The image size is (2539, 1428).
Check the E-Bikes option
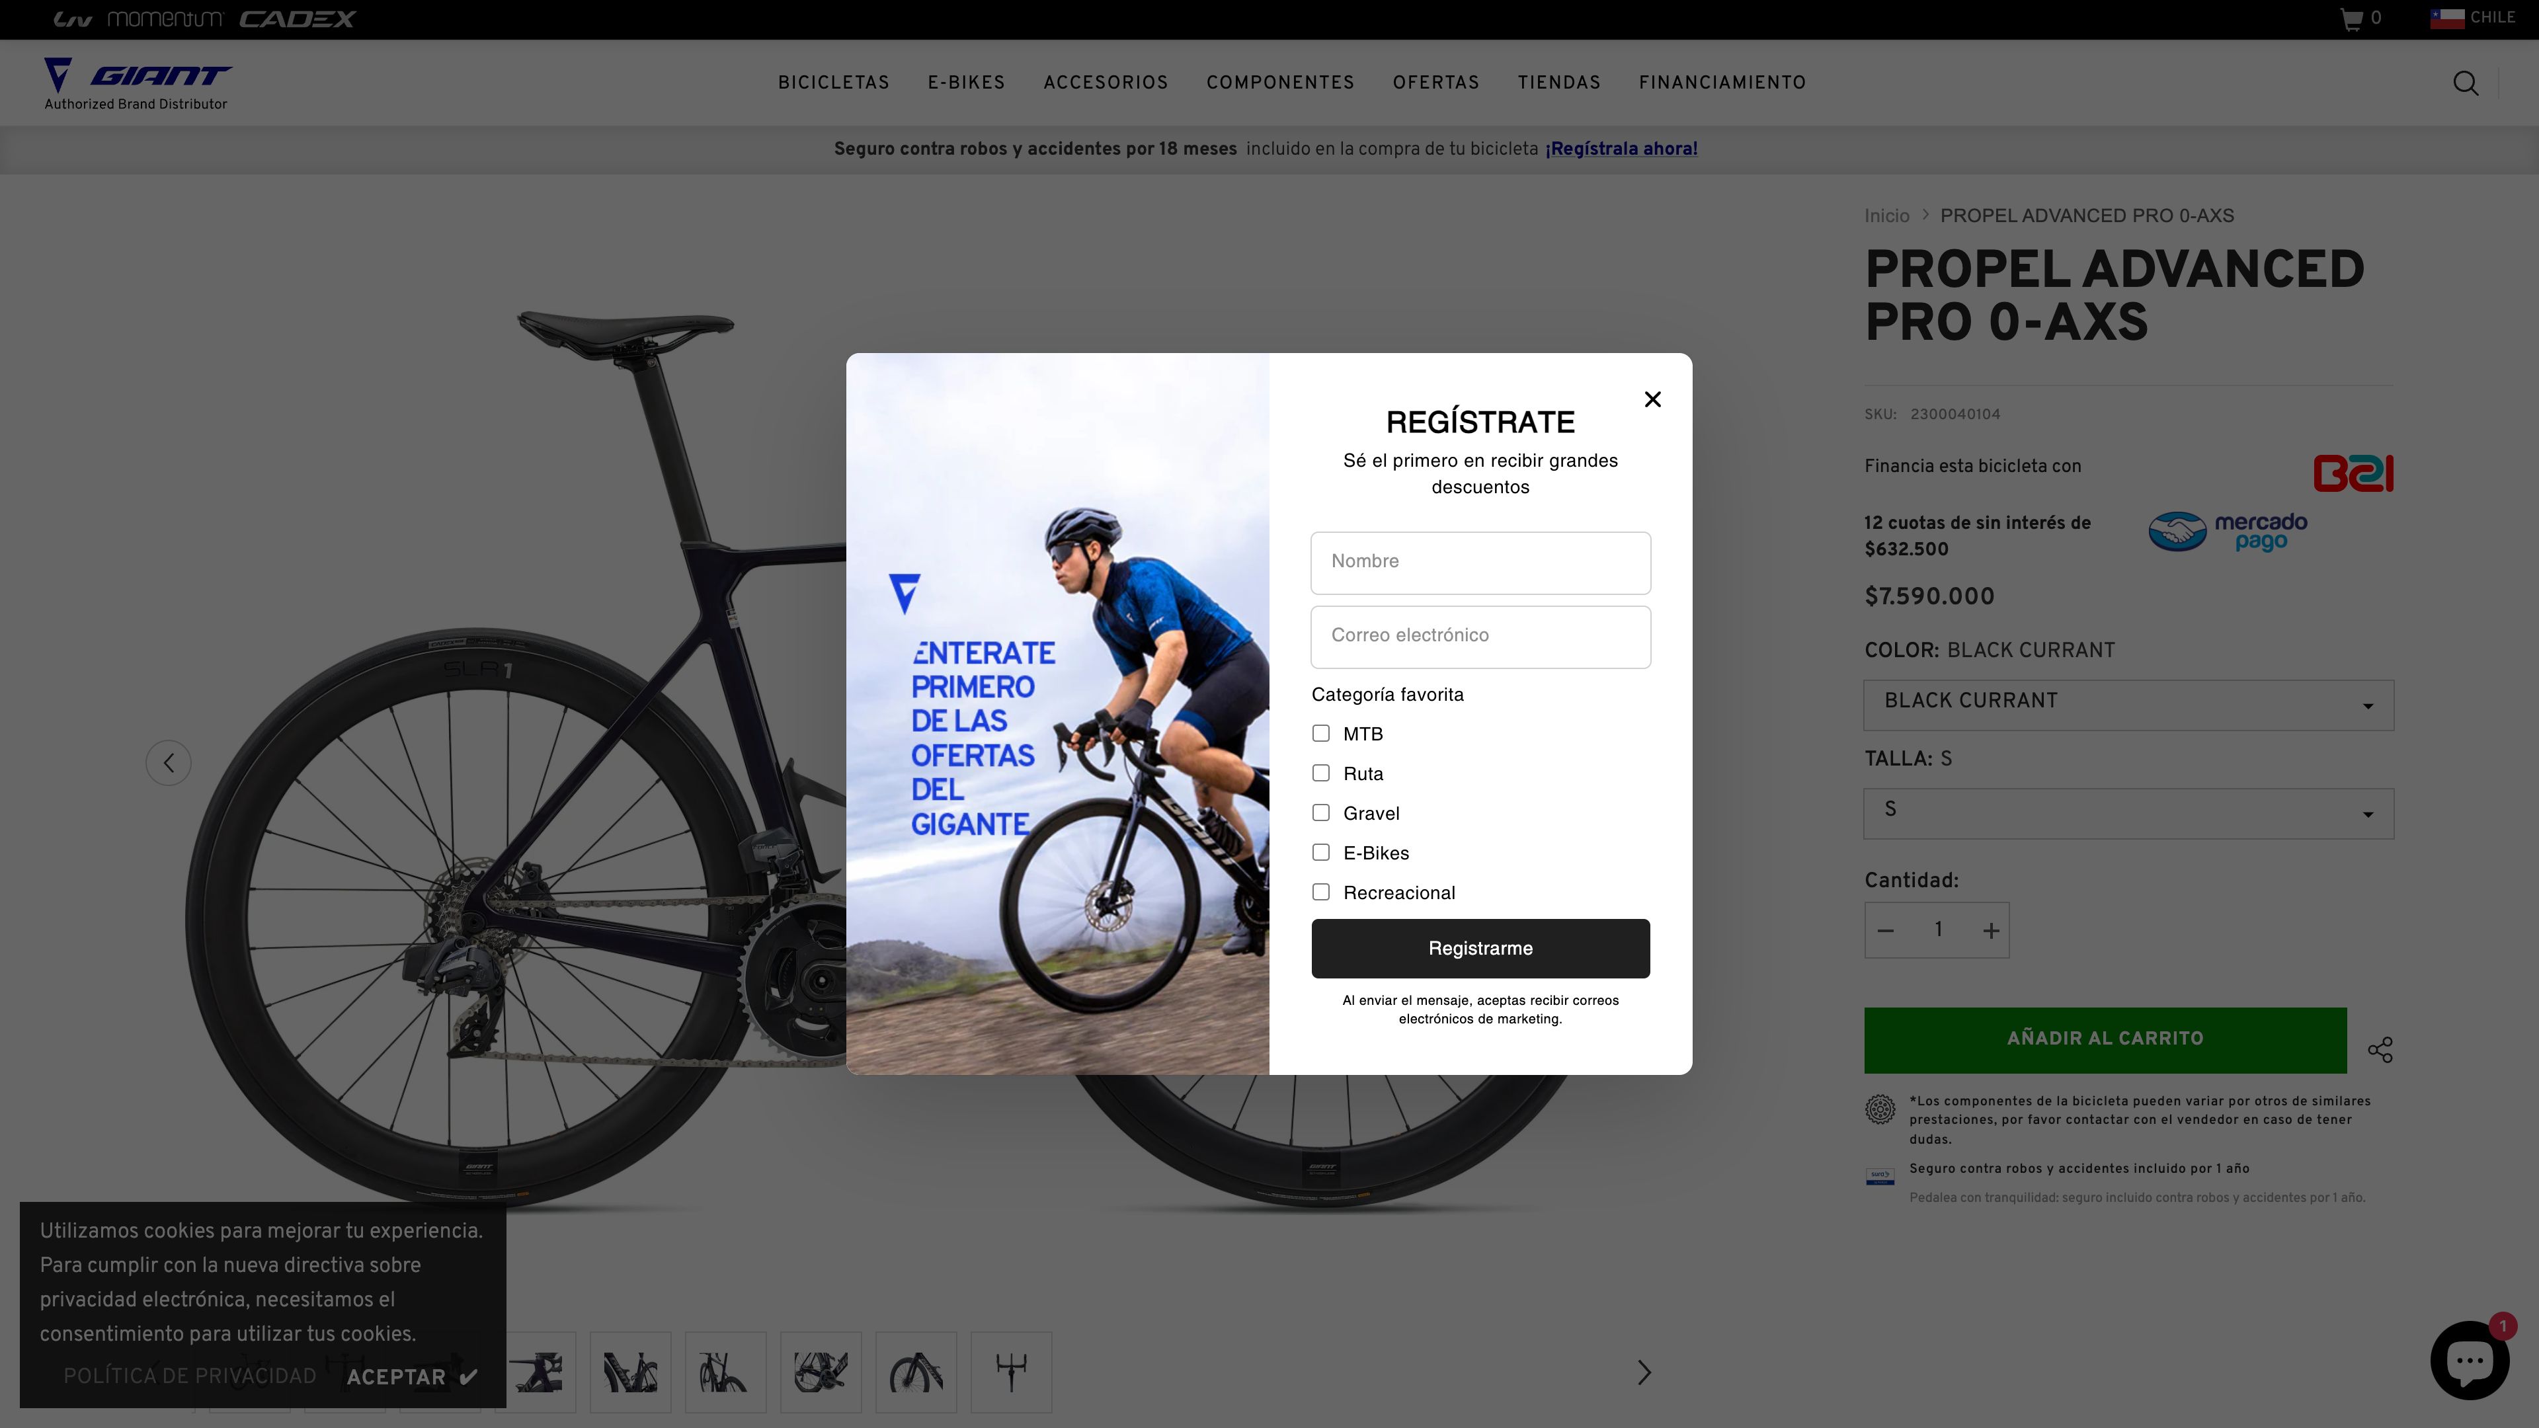(1321, 852)
